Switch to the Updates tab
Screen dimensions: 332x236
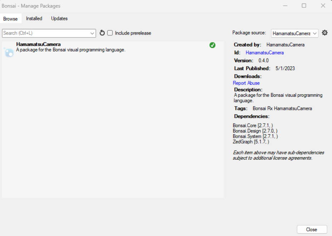(59, 19)
